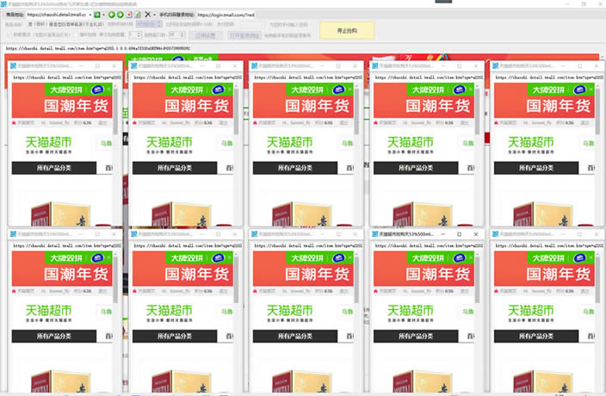Click the green Go icon beside the product URL

(97, 15)
